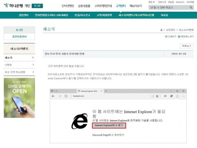
Task: Click 'Internet Explorer에서 열기' button
Action: pos(109,125)
